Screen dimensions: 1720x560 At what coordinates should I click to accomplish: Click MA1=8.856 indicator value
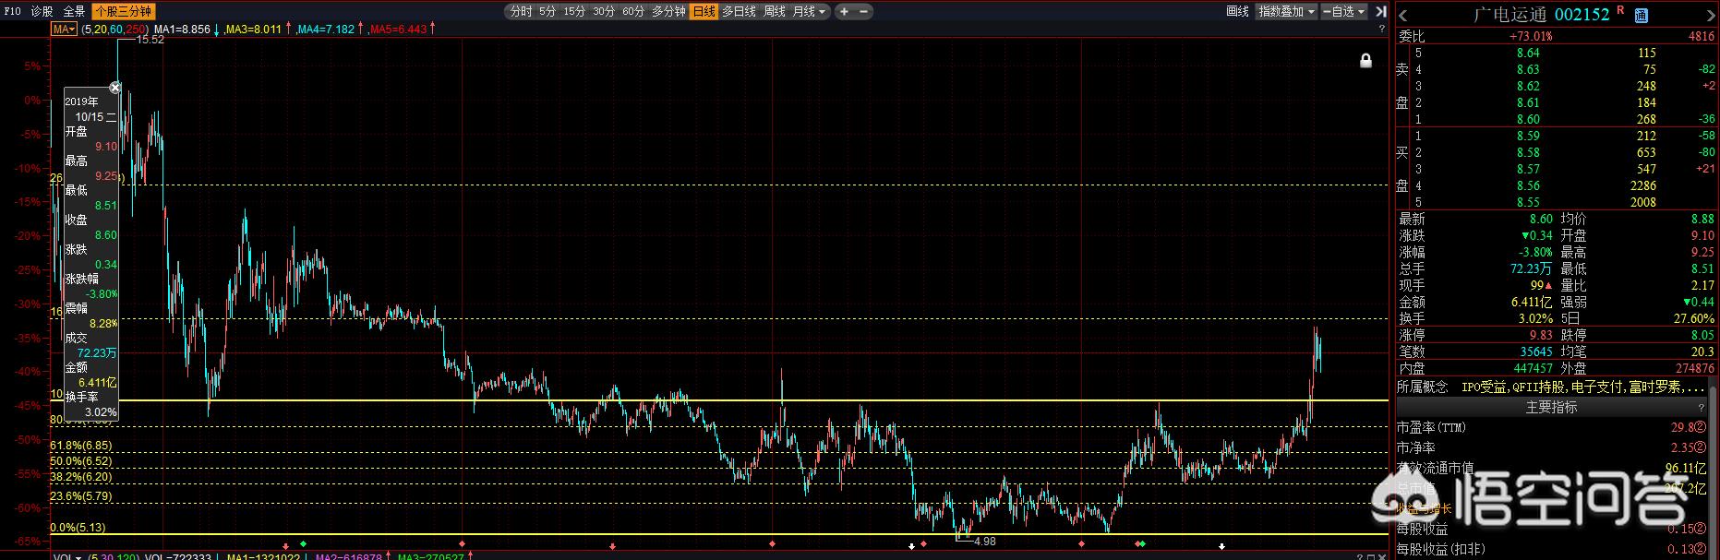click(182, 30)
